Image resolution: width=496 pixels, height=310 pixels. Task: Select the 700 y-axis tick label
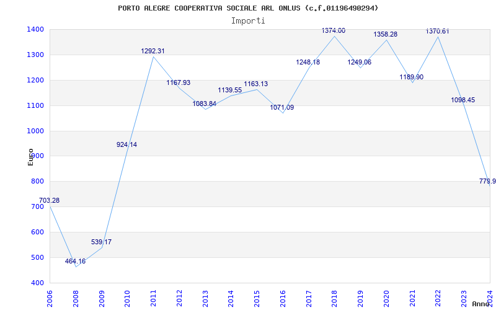[x=39, y=207]
